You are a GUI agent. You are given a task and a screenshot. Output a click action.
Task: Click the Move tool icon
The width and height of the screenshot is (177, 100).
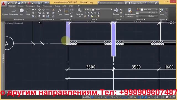[39, 10]
